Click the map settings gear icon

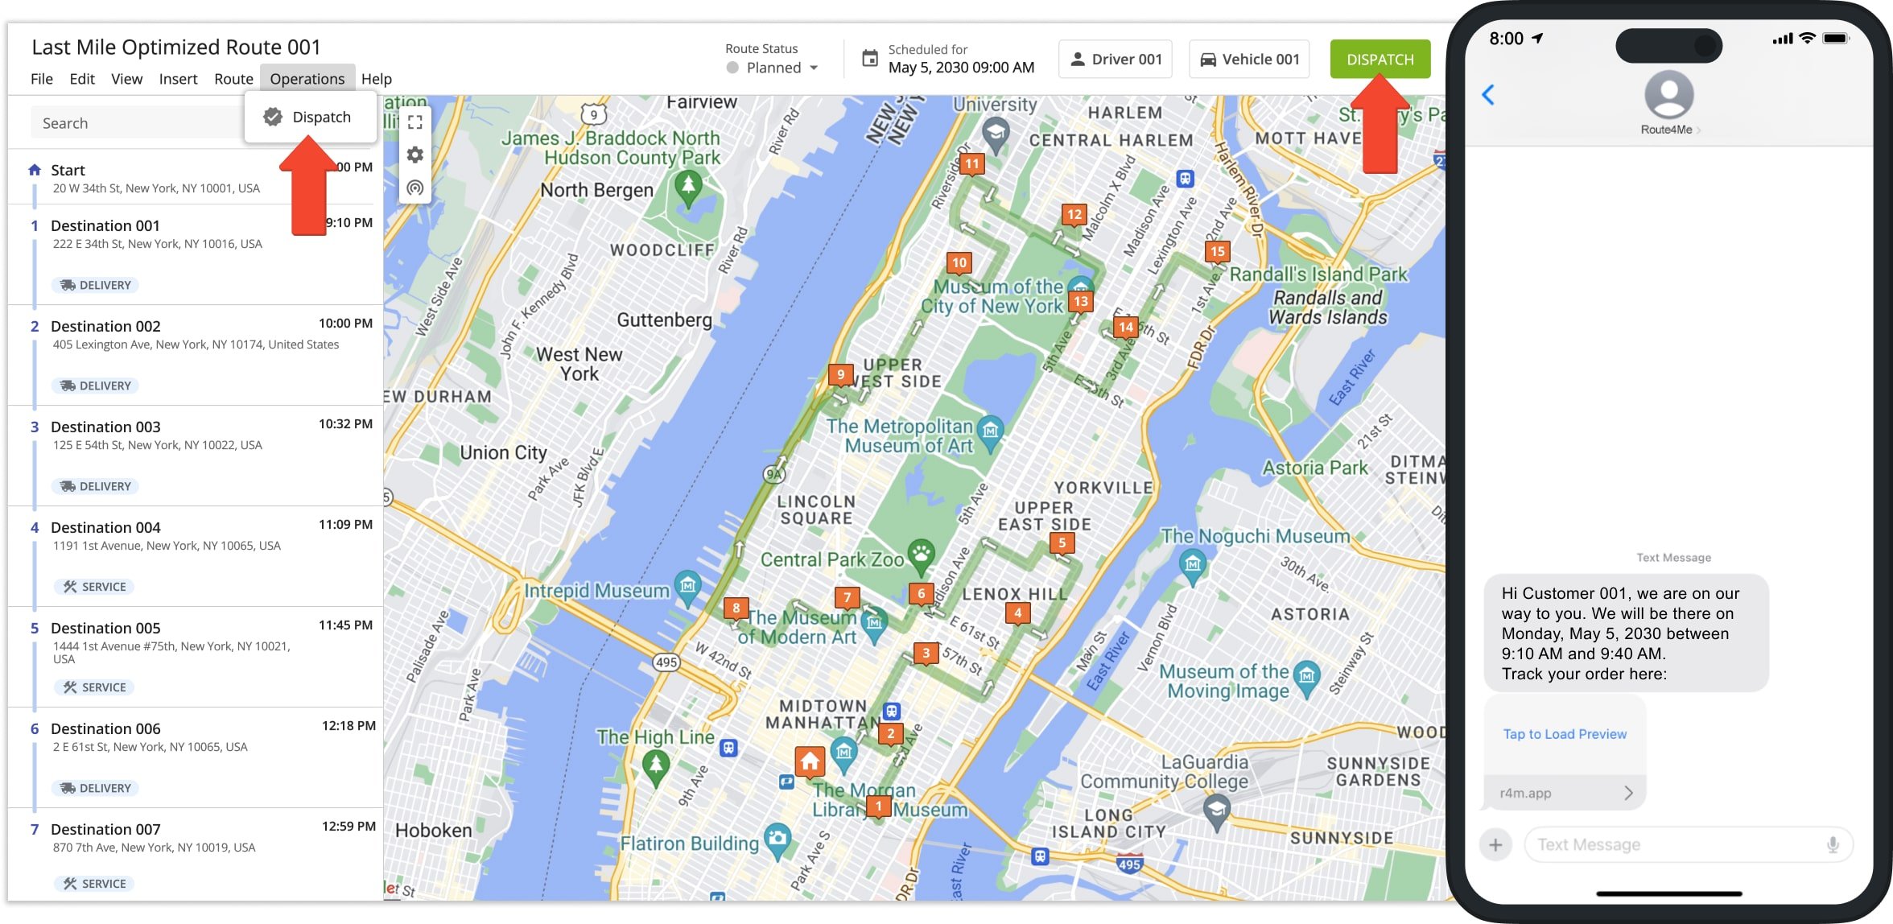point(414,155)
